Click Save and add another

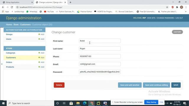pyautogui.click(x=130, y=85)
